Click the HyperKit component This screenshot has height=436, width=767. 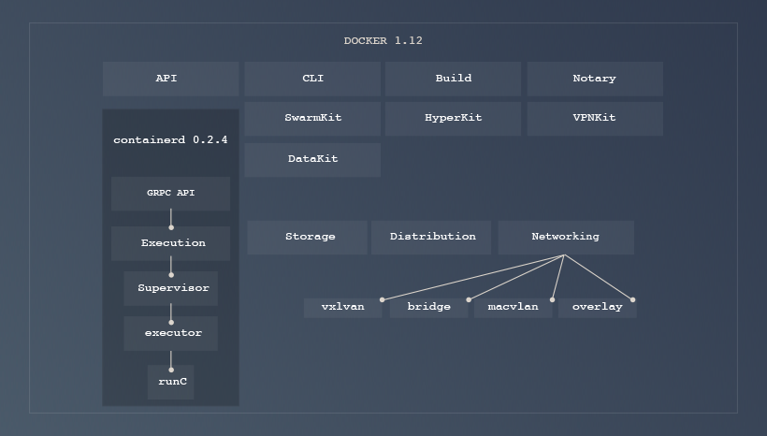[453, 119]
